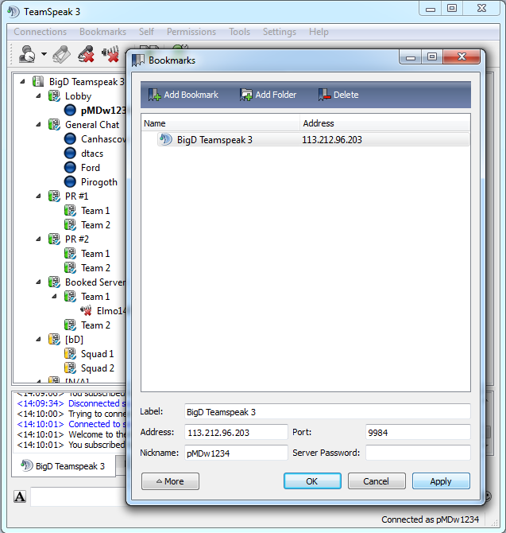The width and height of the screenshot is (506, 533).
Task: Click the General Chat channel icon
Action: click(54, 124)
